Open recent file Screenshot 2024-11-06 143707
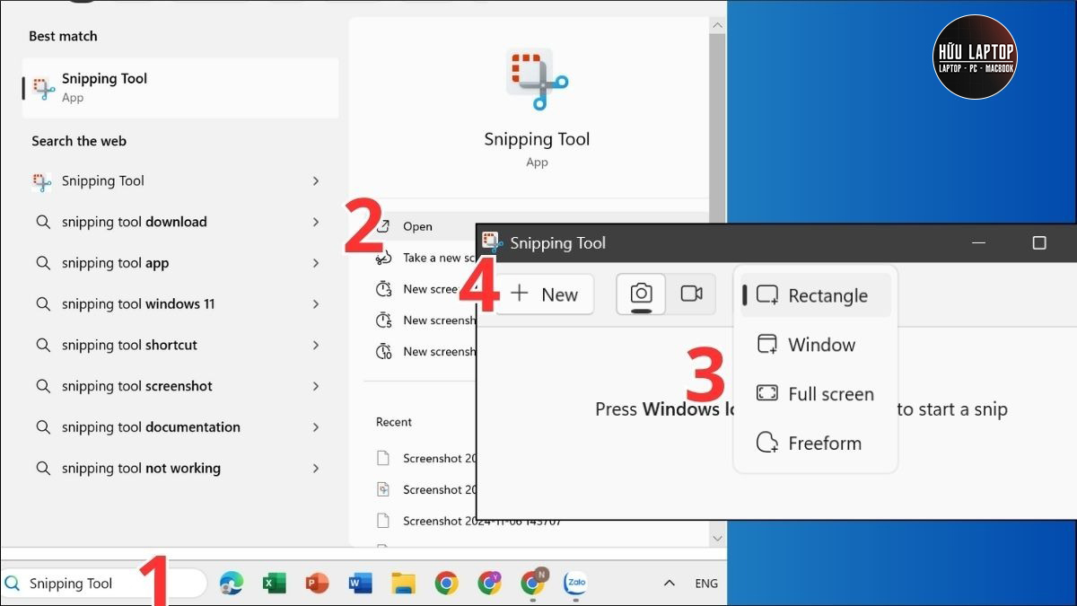Screen dimensions: 1077x606 tap(469, 522)
